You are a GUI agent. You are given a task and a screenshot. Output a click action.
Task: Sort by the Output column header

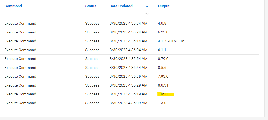[164, 6]
